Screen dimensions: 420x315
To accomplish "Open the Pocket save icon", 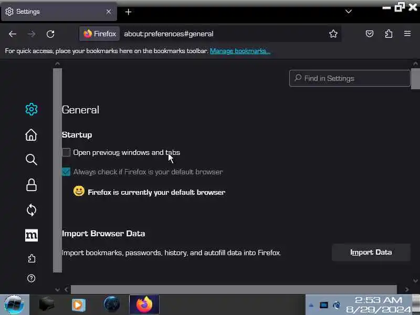I will (370, 34).
